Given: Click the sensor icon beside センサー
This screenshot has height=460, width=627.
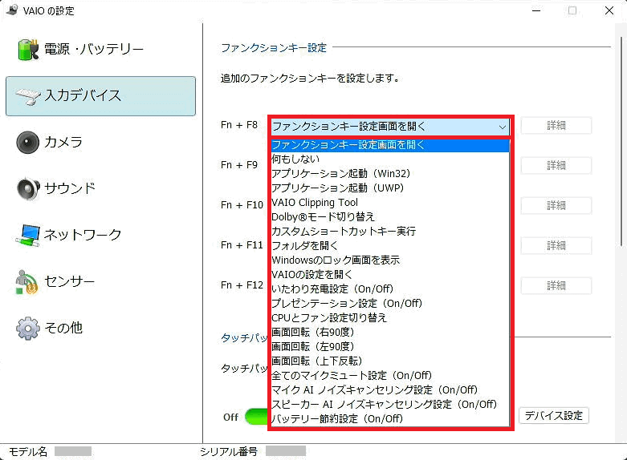Looking at the screenshot, I should coord(26,282).
